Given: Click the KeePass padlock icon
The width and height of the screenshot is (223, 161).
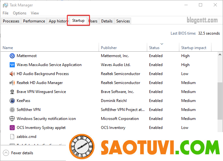Looking at the screenshot, I should pyautogui.click(x=12, y=101).
